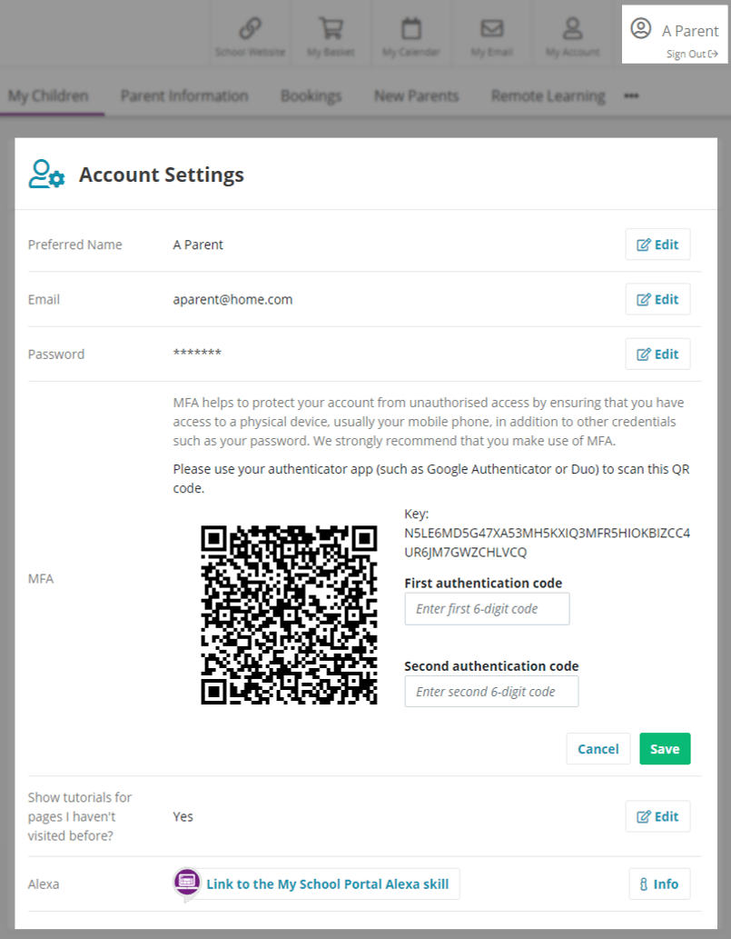Viewport: 731px width, 939px height.
Task: Open the School Website link icon
Action: [250, 29]
